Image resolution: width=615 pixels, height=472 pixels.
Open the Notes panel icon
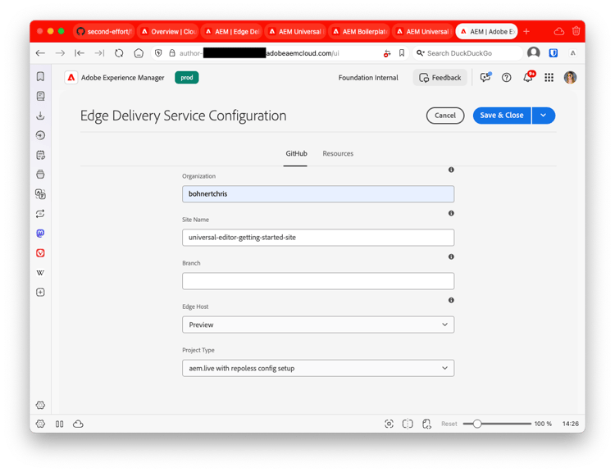pos(40,155)
